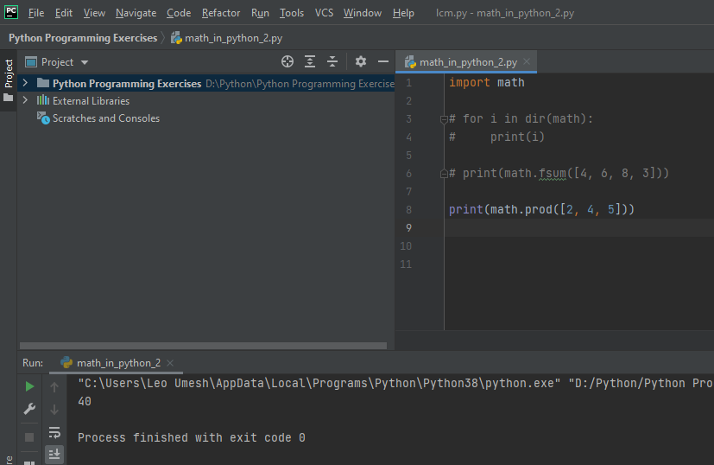Click the PyCharm application logo icon
This screenshot has width=714, height=465.
click(11, 12)
